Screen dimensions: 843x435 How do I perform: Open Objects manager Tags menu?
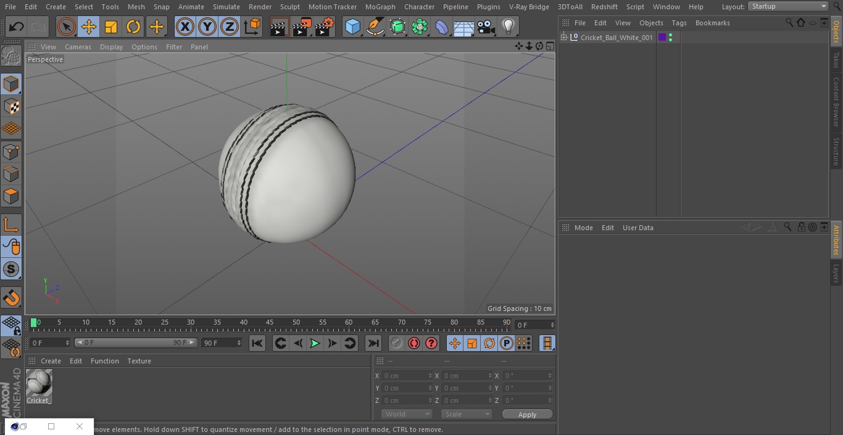(x=679, y=23)
